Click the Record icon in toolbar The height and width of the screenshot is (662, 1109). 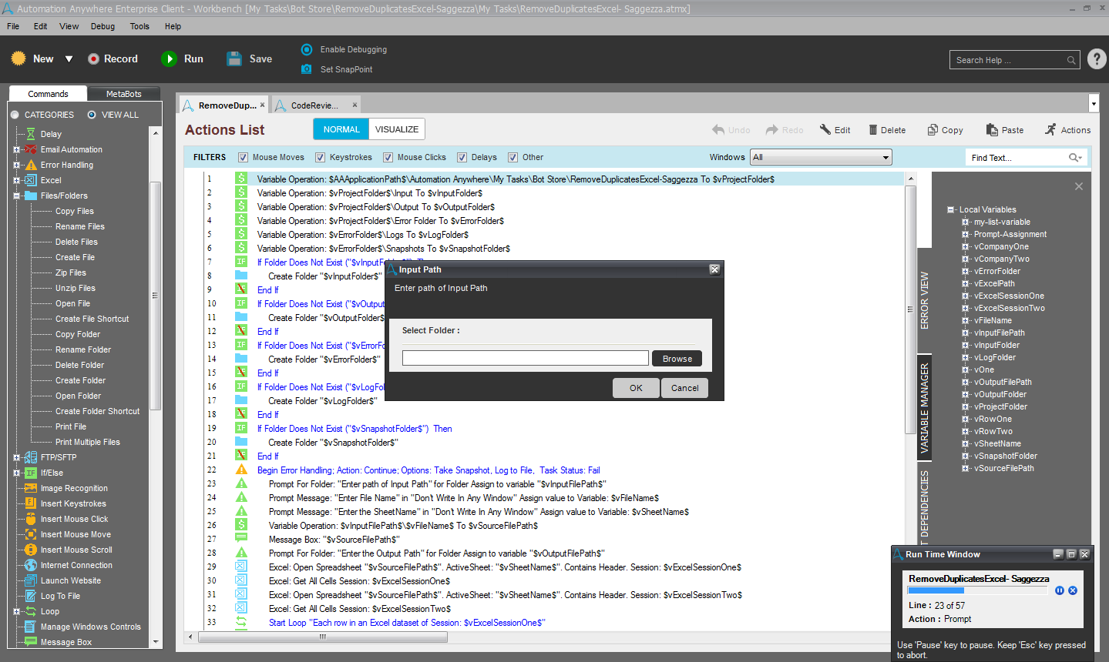[93, 59]
